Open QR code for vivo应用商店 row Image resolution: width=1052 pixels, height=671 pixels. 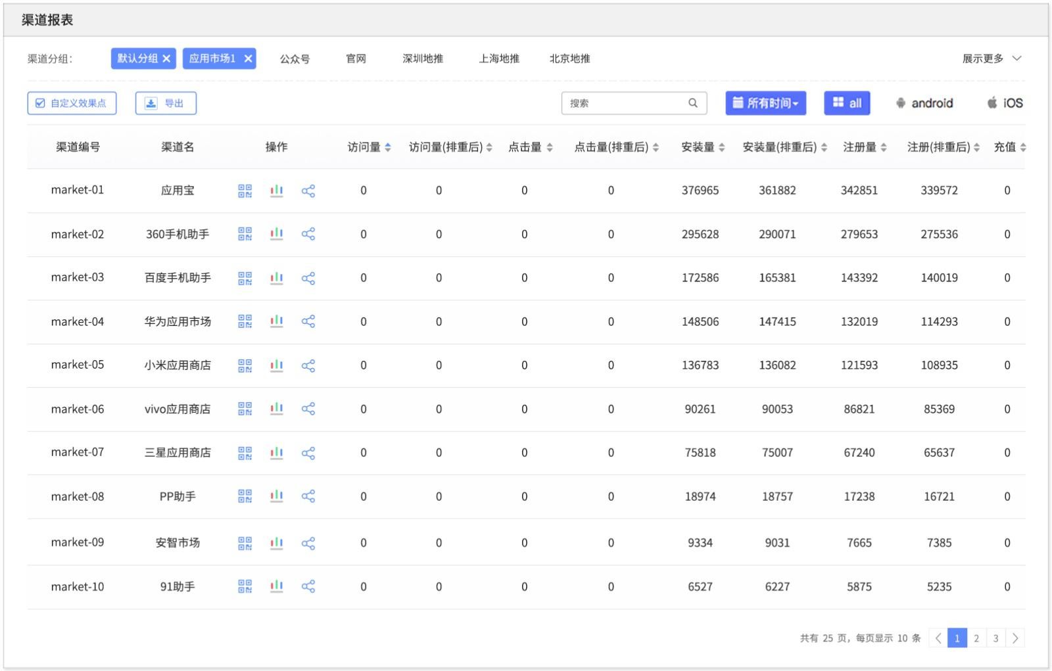tap(245, 409)
